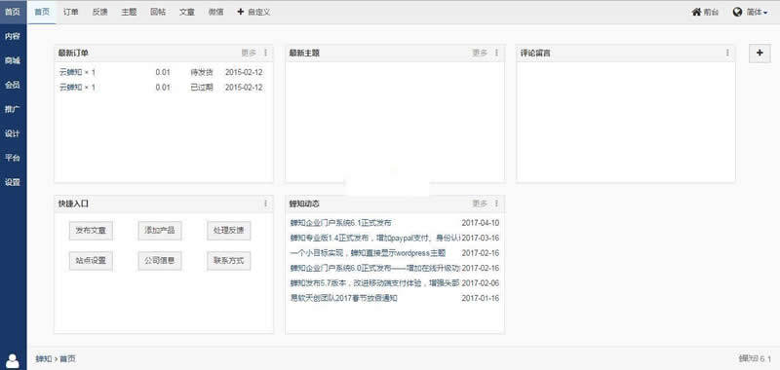Click the user avatar icon in sidebar
This screenshot has width=780, height=370.
13,360
